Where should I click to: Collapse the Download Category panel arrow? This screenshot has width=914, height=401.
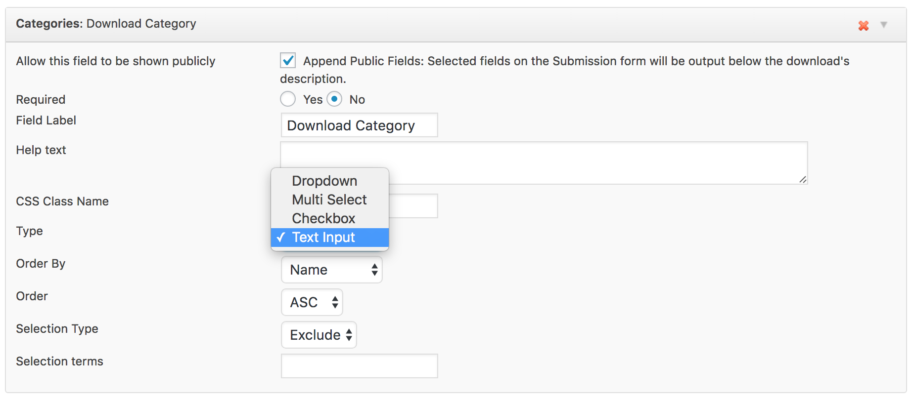tap(883, 25)
